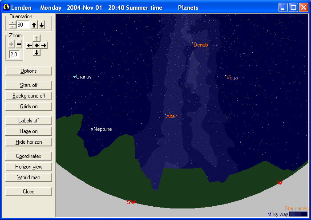Open the Coordinates window
The height and width of the screenshot is (220, 311).
28,156
